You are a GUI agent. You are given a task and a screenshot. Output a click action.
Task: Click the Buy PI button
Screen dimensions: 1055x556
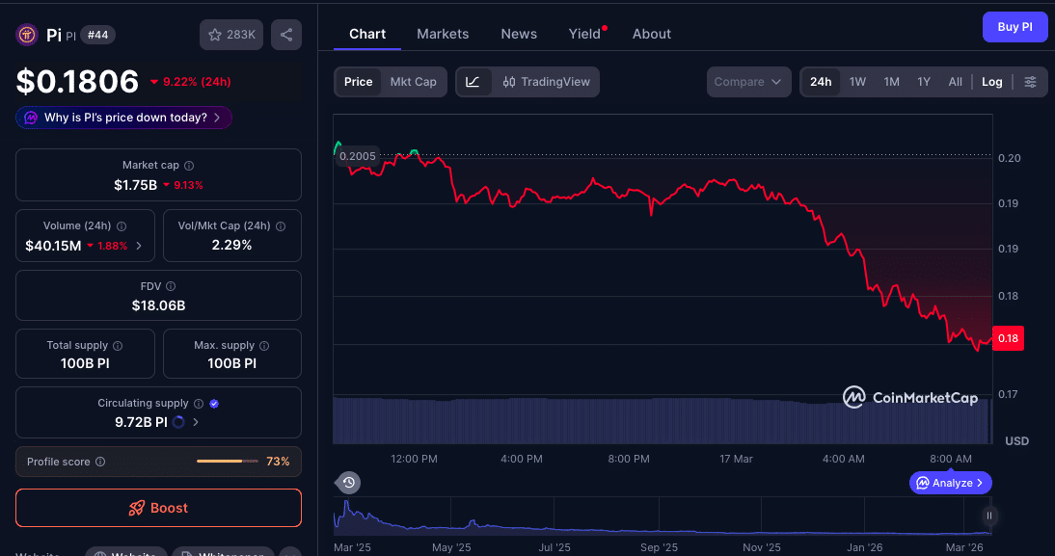(x=1014, y=27)
